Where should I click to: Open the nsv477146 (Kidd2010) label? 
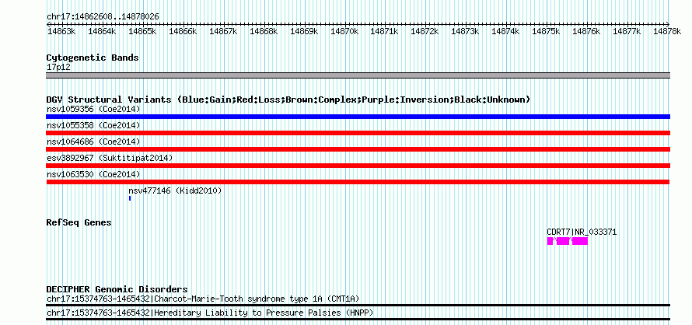pyautogui.click(x=175, y=190)
